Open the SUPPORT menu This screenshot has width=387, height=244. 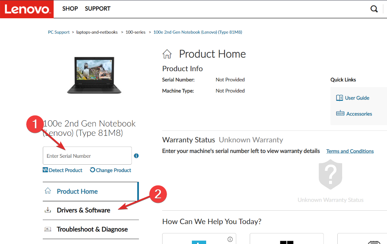[x=97, y=9]
